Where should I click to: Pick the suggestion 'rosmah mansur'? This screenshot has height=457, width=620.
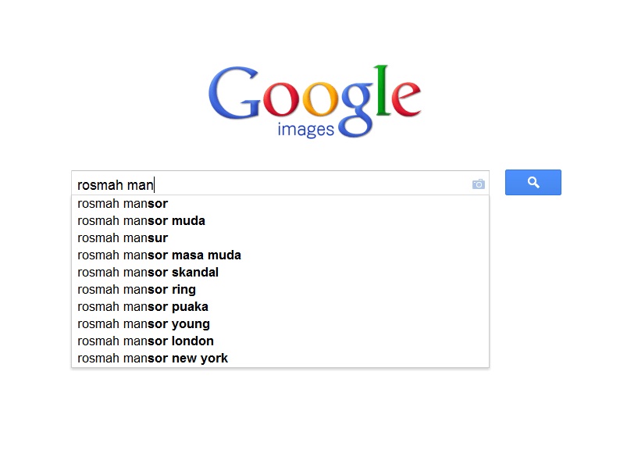tap(123, 237)
